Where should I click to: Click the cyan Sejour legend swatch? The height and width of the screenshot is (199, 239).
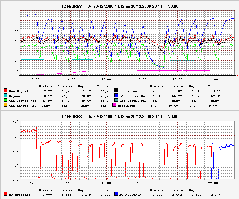(6, 96)
